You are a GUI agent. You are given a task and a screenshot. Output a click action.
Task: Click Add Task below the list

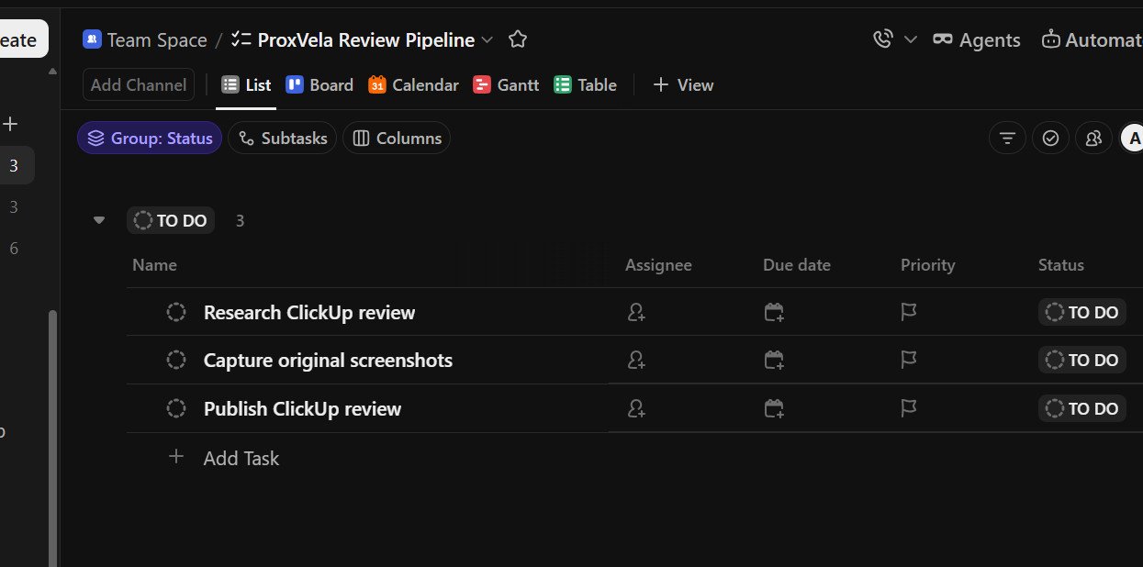(x=225, y=458)
